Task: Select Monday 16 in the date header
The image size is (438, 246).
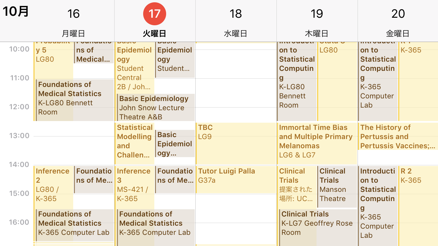Action: (74, 14)
